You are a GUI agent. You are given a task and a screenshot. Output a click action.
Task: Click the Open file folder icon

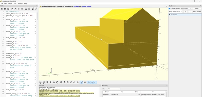pos(5,9)
